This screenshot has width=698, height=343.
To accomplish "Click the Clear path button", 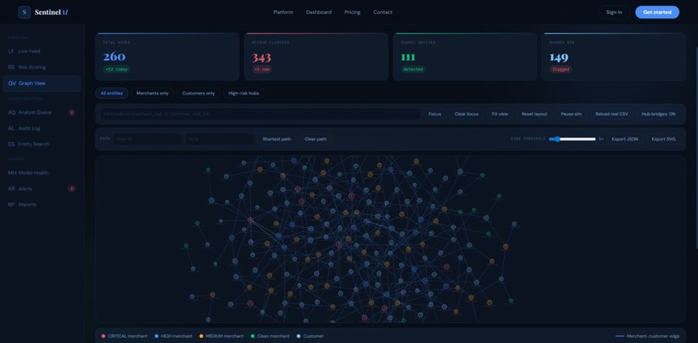I will [x=315, y=139].
